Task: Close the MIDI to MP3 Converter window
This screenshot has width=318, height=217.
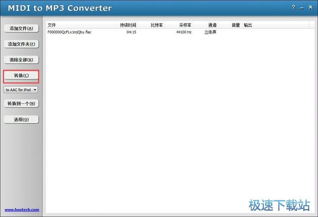Action: pyautogui.click(x=310, y=7)
